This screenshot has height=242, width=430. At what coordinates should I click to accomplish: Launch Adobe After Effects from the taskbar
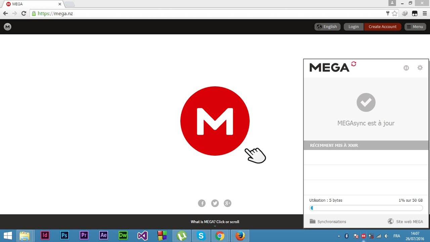point(103,236)
